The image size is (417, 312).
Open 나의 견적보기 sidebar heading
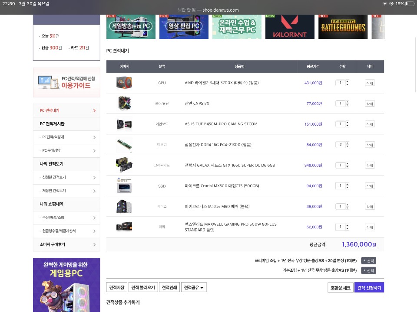[66, 164]
